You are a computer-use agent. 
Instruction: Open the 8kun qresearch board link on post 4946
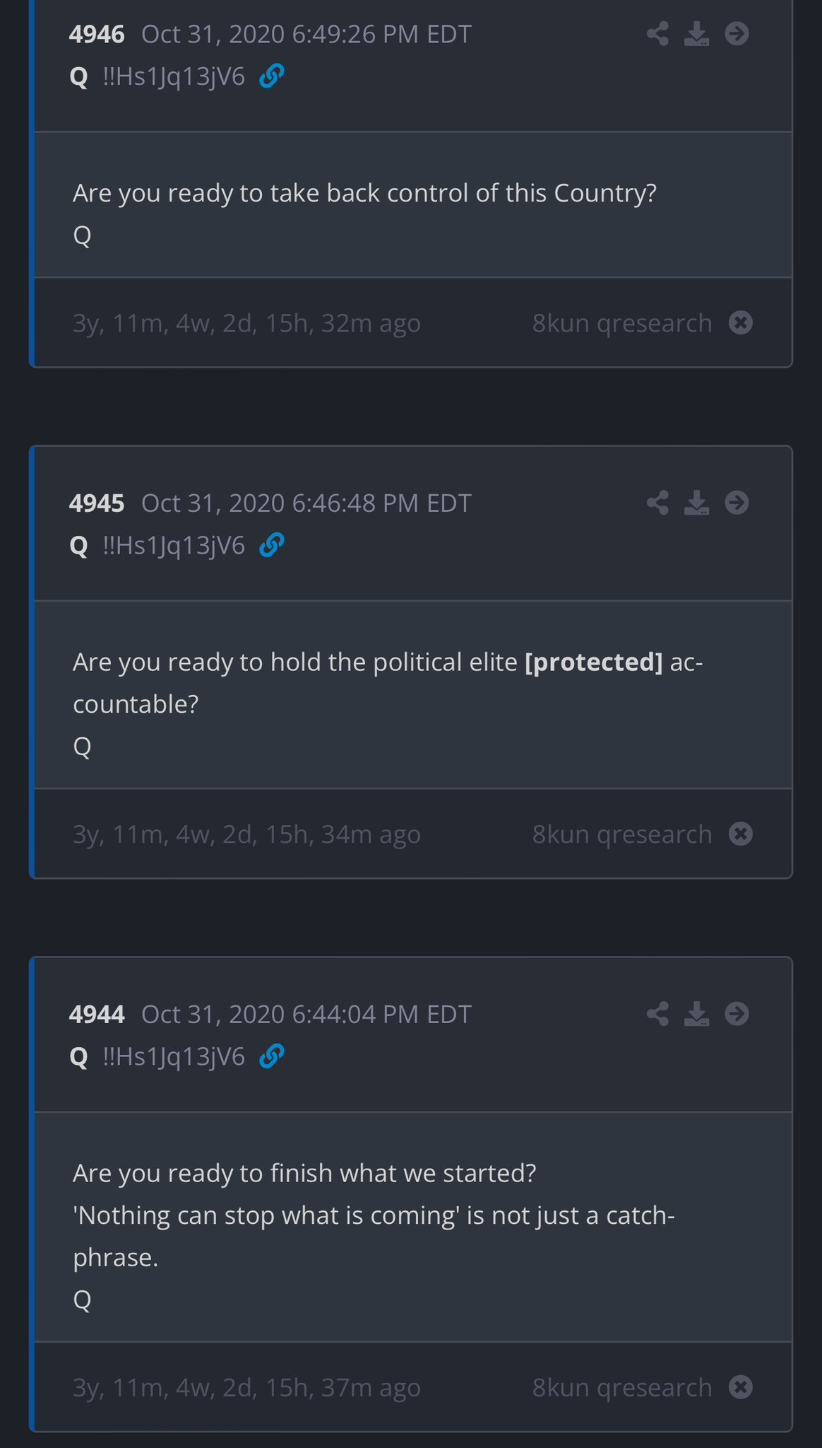point(624,322)
